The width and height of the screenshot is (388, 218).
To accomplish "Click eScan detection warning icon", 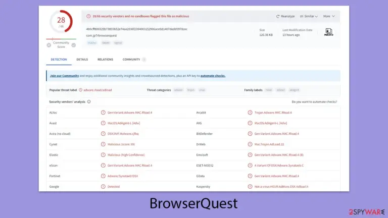I will coord(103,166).
